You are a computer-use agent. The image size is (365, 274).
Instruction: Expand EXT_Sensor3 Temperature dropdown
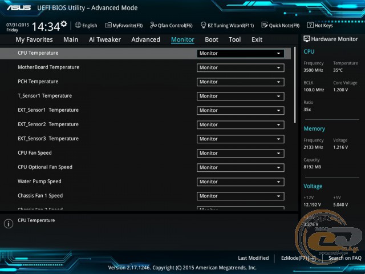[241, 139]
